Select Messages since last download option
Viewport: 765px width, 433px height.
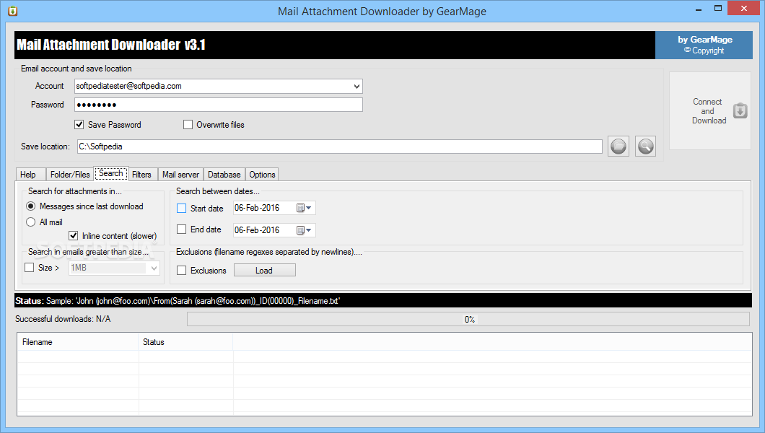coord(31,206)
